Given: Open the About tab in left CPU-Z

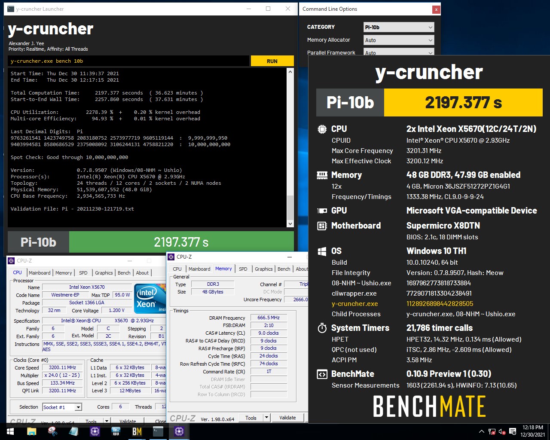Looking at the screenshot, I should (x=142, y=273).
